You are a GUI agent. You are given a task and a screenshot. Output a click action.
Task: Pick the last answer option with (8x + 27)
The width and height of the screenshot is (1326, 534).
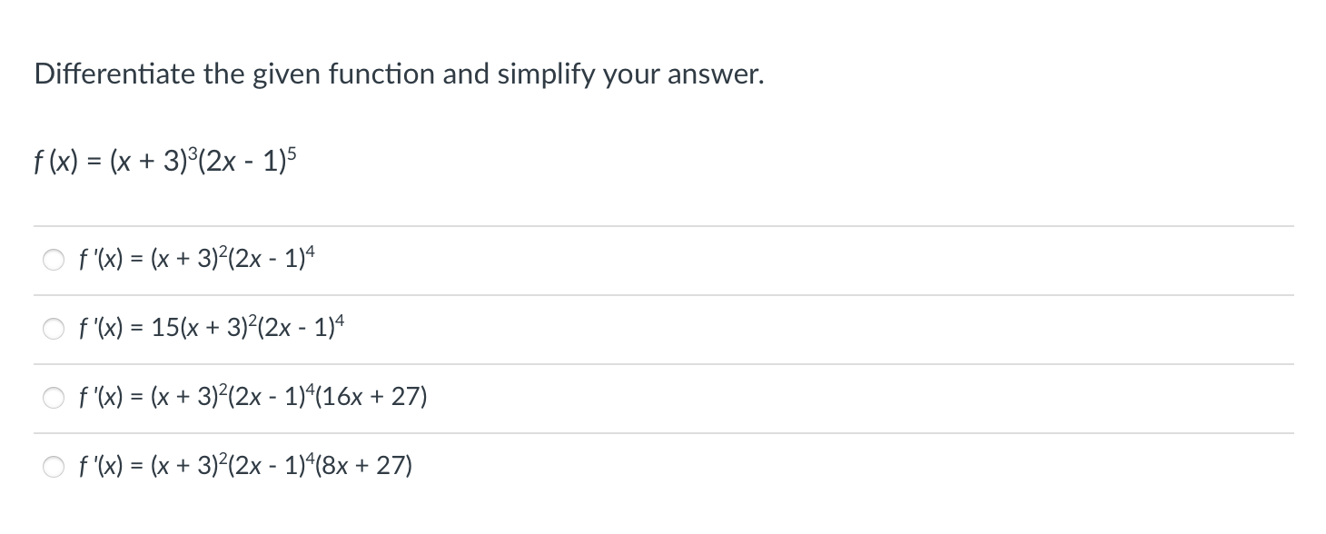53,466
